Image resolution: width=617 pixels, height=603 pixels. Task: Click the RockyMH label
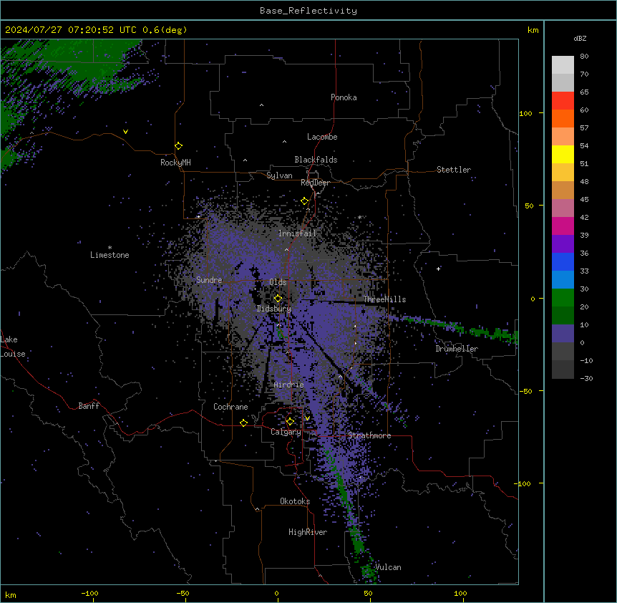[175, 163]
